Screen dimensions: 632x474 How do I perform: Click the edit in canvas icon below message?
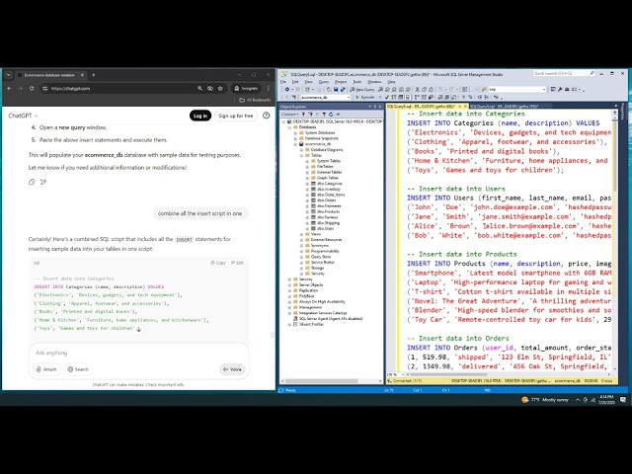point(43,182)
